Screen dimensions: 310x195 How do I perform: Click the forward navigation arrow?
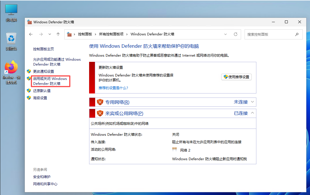[41, 34]
